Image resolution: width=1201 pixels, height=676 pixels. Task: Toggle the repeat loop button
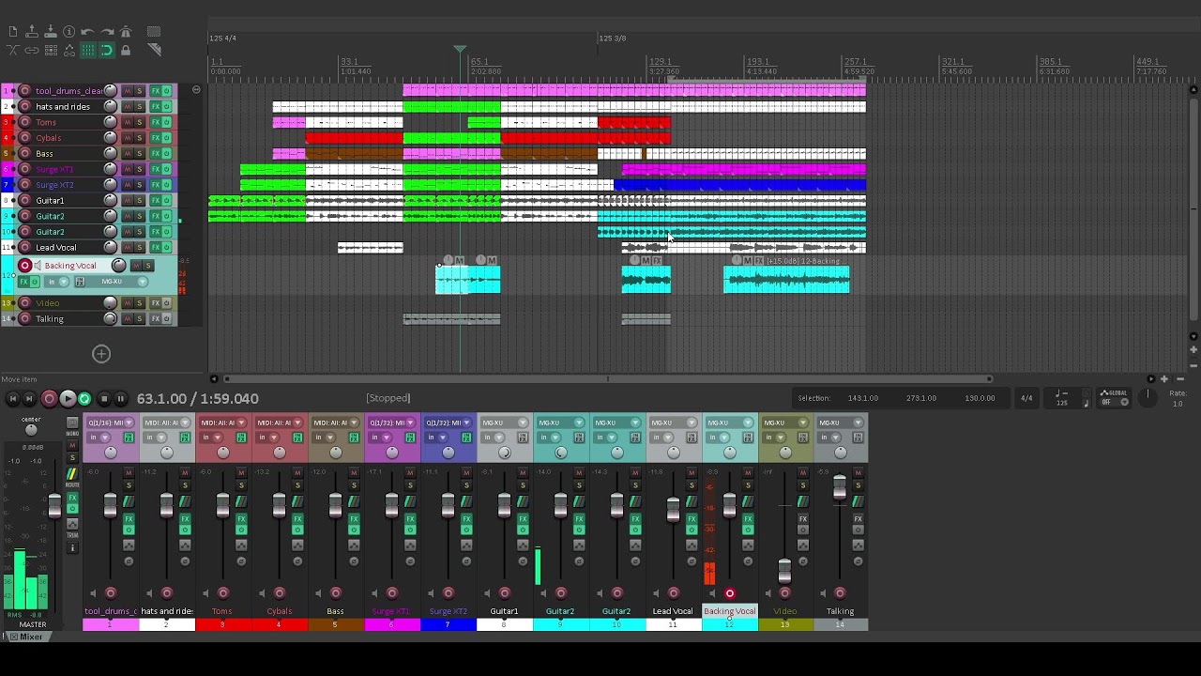pos(84,399)
